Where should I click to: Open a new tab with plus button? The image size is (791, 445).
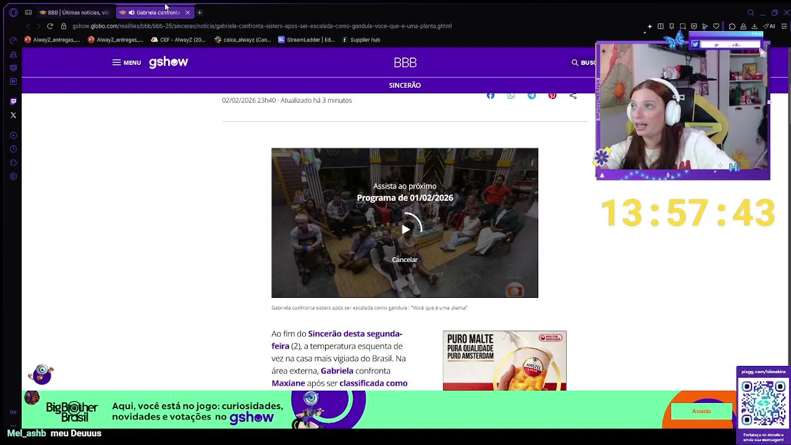(x=200, y=12)
